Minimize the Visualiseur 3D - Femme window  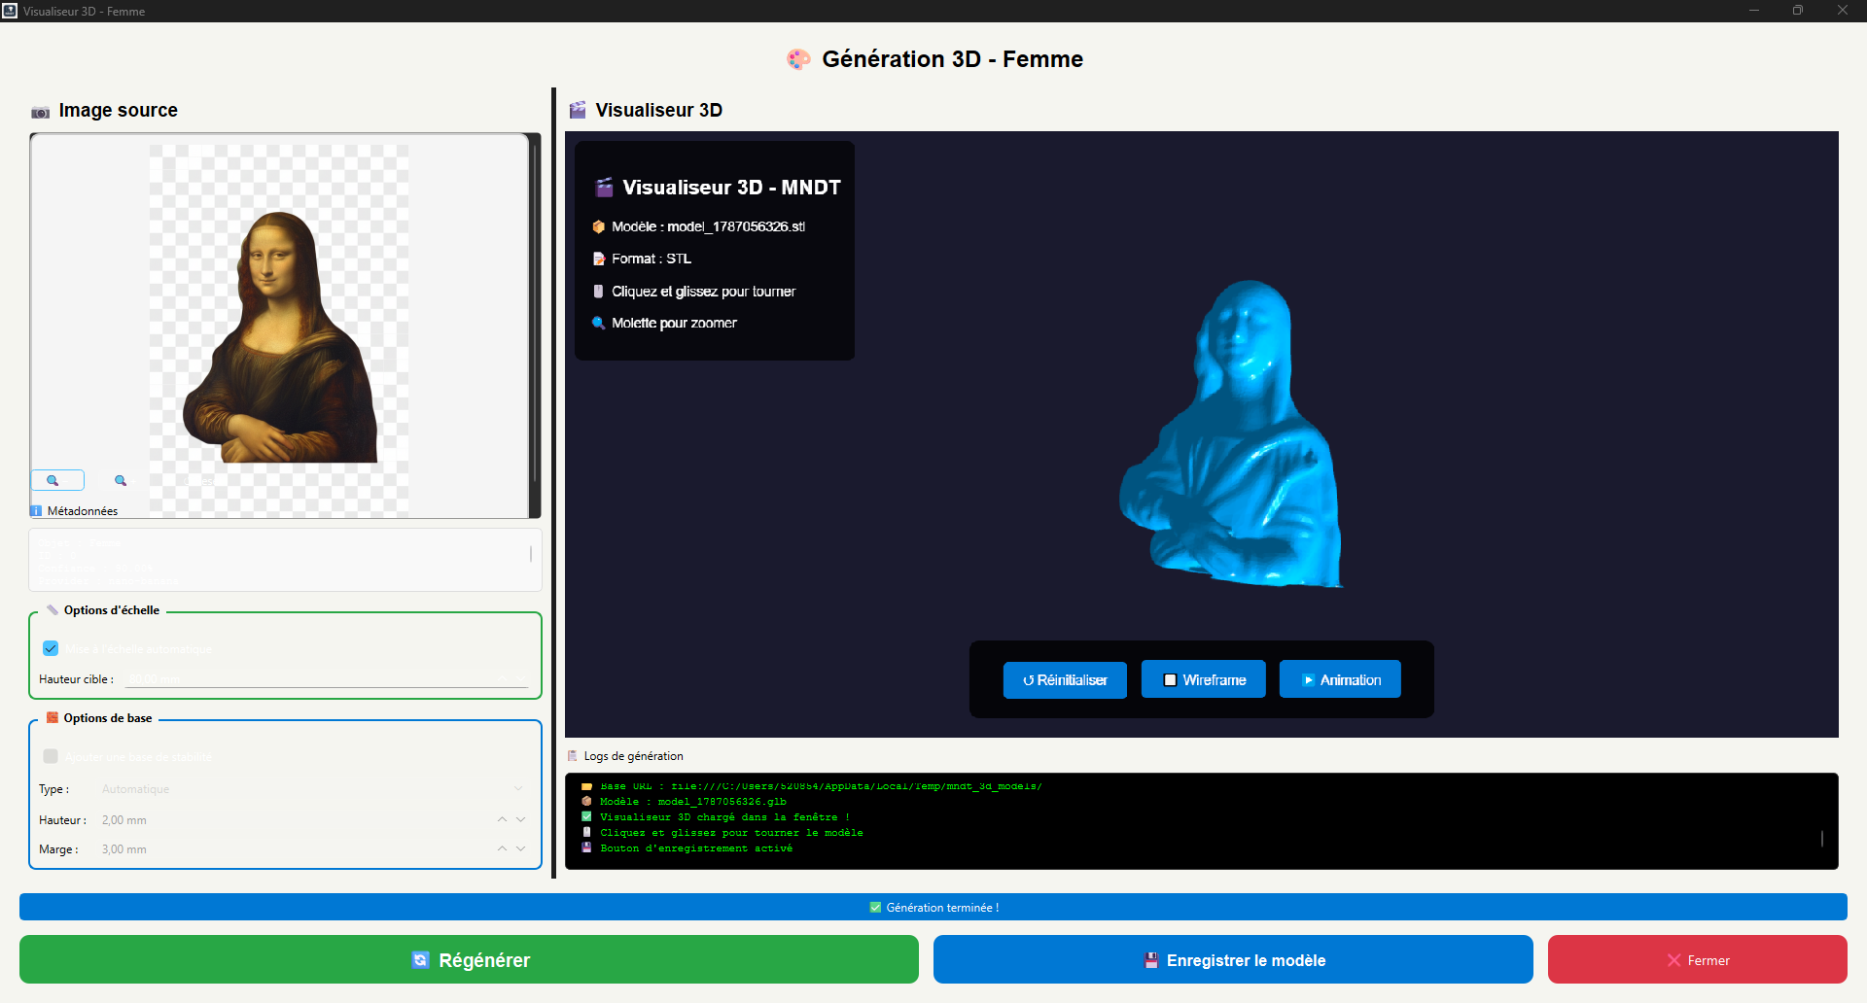[1754, 11]
